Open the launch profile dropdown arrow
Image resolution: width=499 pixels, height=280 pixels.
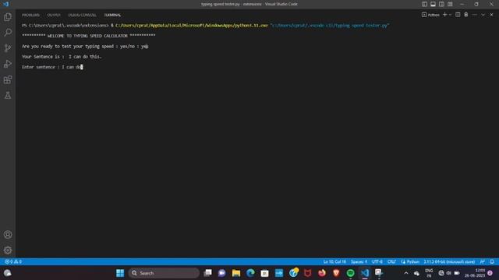tap(450, 15)
